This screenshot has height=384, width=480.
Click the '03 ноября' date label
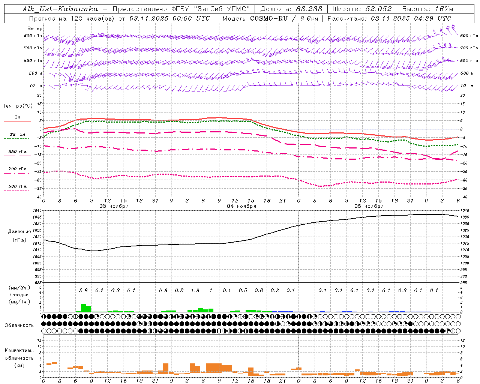point(114,206)
